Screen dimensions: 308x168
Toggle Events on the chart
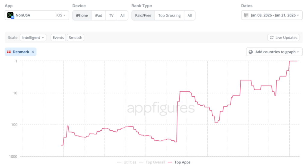point(58,38)
